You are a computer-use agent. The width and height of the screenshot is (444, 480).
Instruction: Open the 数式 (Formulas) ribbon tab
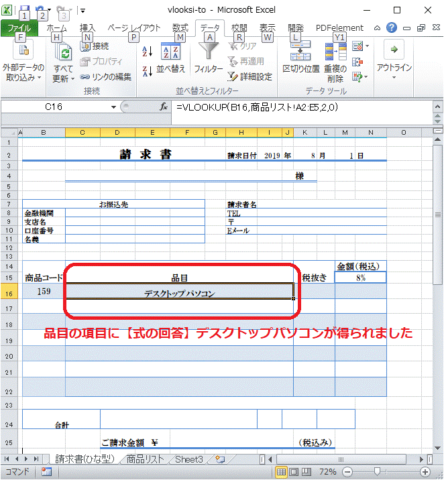click(x=180, y=28)
